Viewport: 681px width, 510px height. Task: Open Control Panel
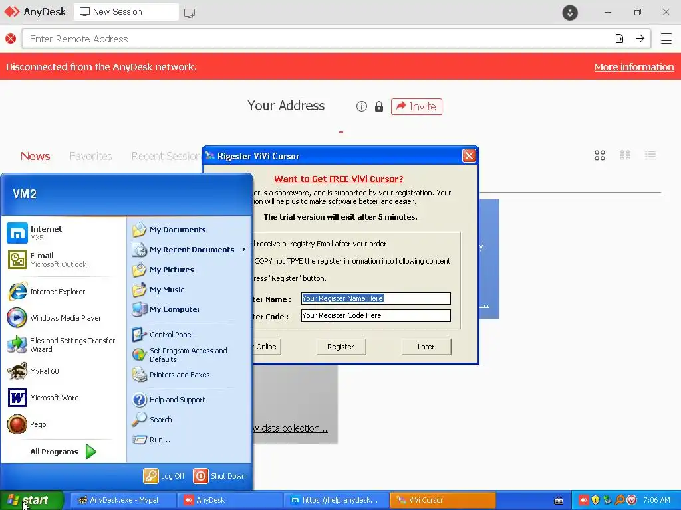point(190,335)
